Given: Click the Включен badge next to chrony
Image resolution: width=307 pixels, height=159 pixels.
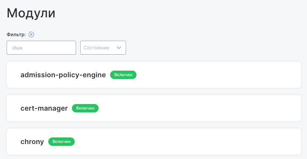Looking at the screenshot, I should pos(61,142).
